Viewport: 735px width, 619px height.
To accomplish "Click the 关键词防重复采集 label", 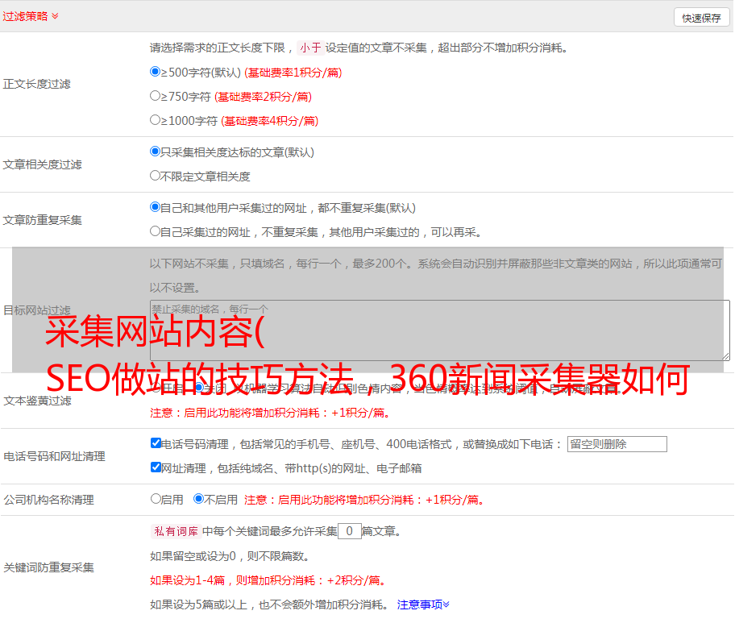I will (x=48, y=567).
